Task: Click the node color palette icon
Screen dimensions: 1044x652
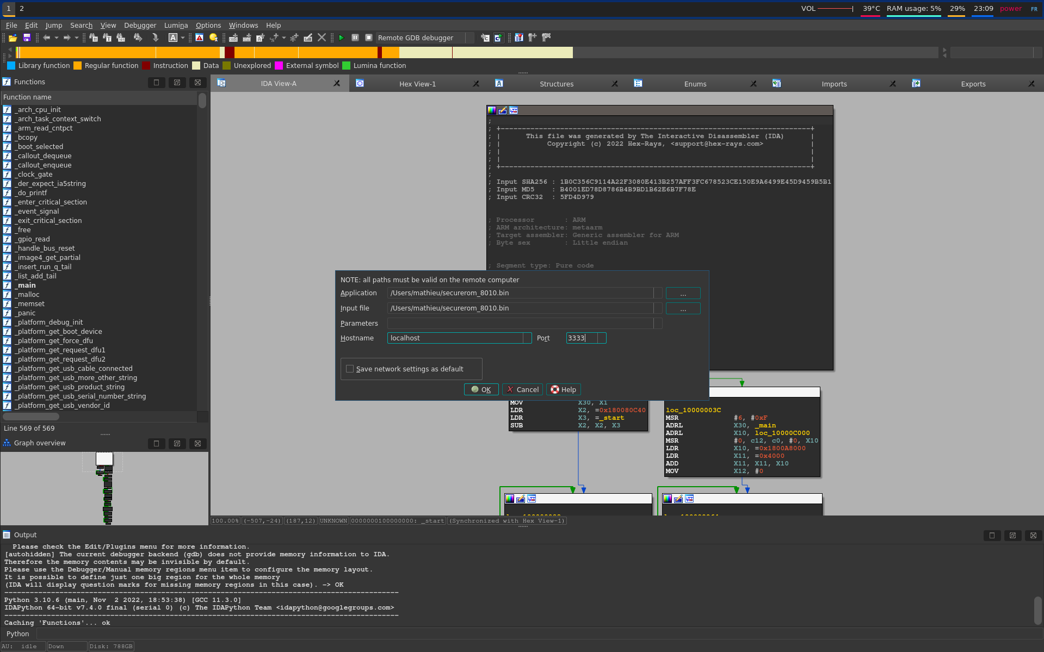Action: click(492, 110)
